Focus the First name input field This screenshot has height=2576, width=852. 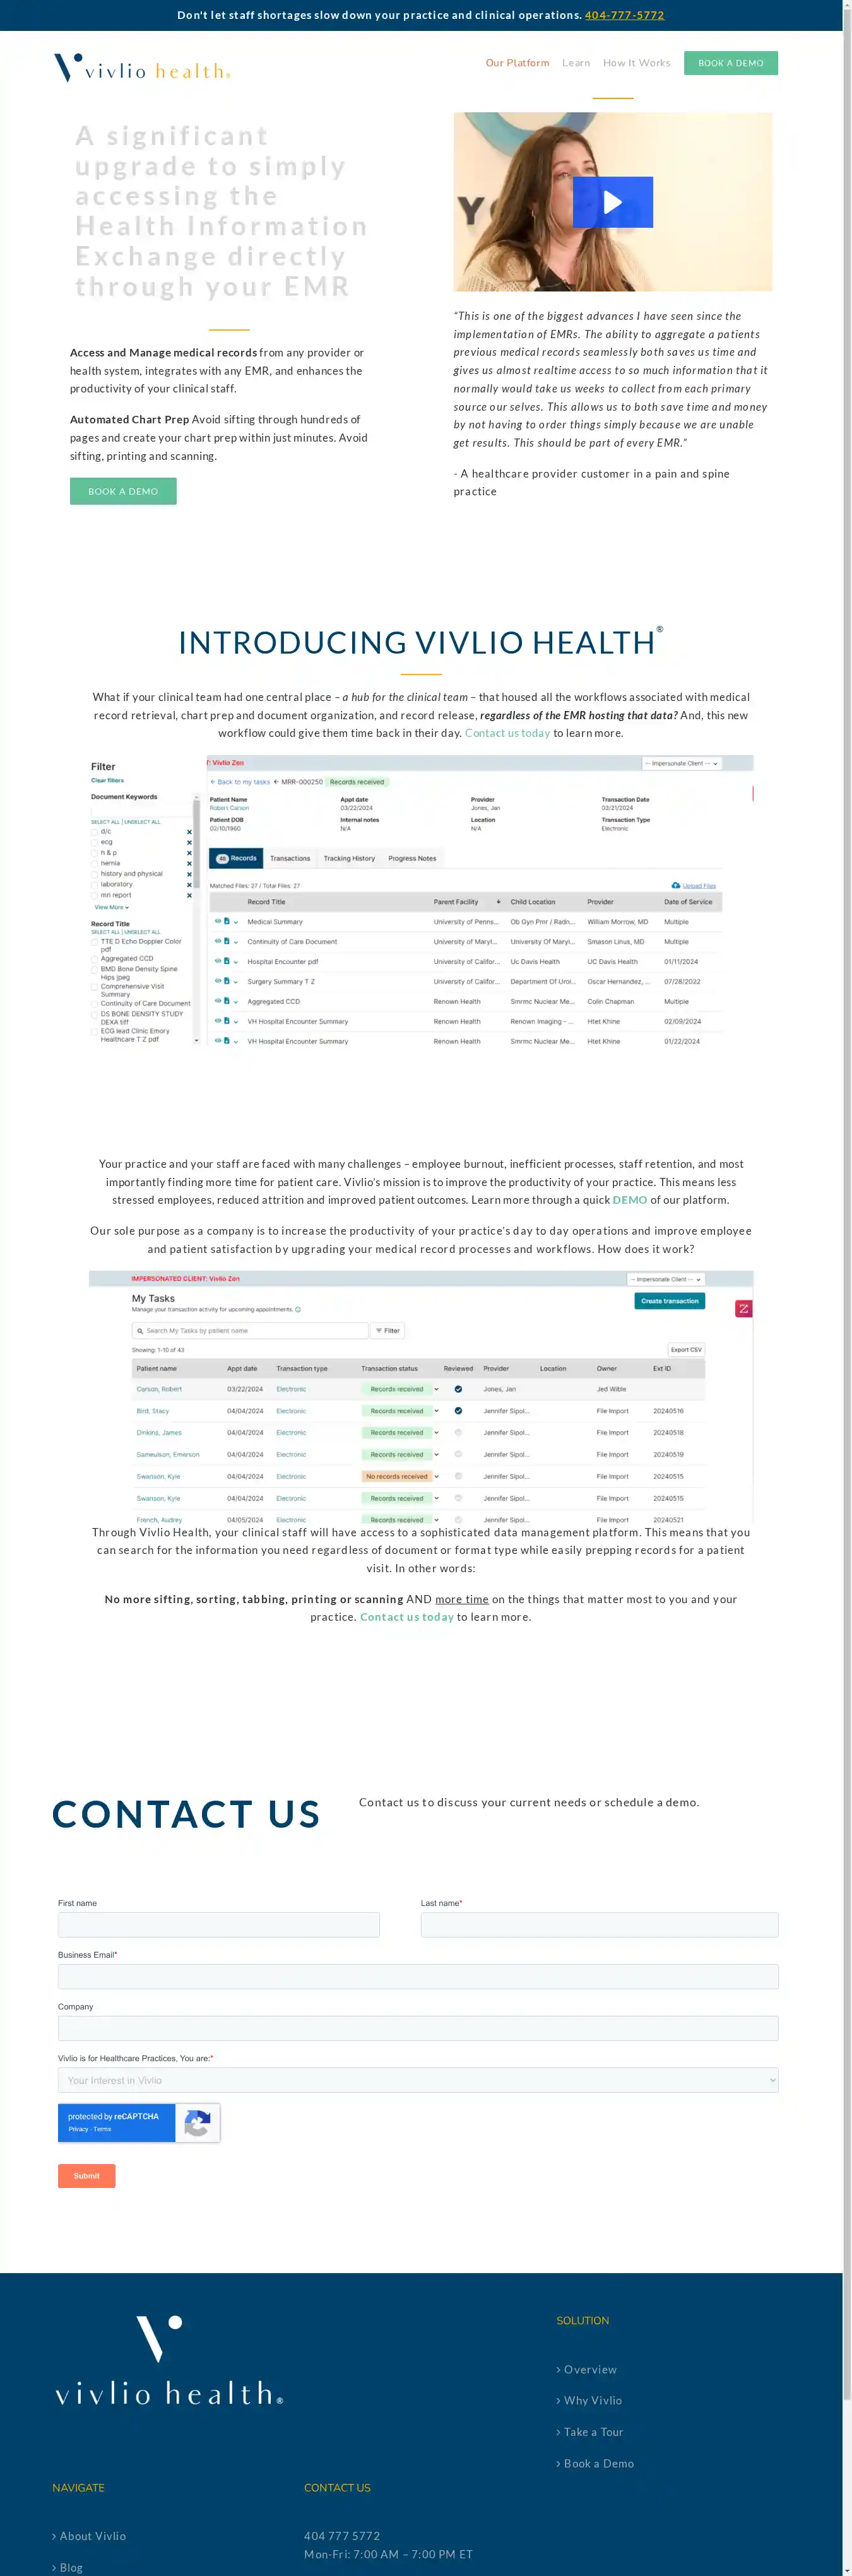218,1925
